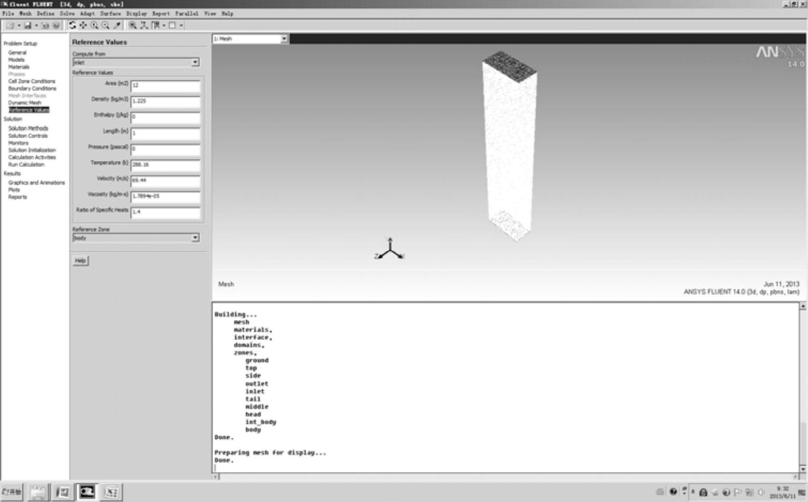Click the Enthalpy input field
808x502 pixels.
165,117
